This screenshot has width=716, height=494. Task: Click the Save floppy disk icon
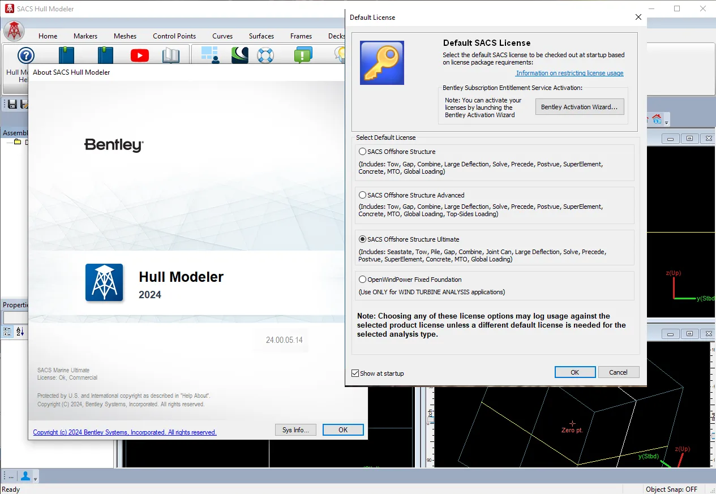click(x=12, y=104)
